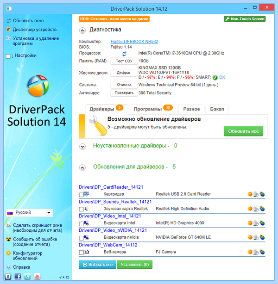Click the Проверить antivirus button
The image size is (278, 284).
124,93
